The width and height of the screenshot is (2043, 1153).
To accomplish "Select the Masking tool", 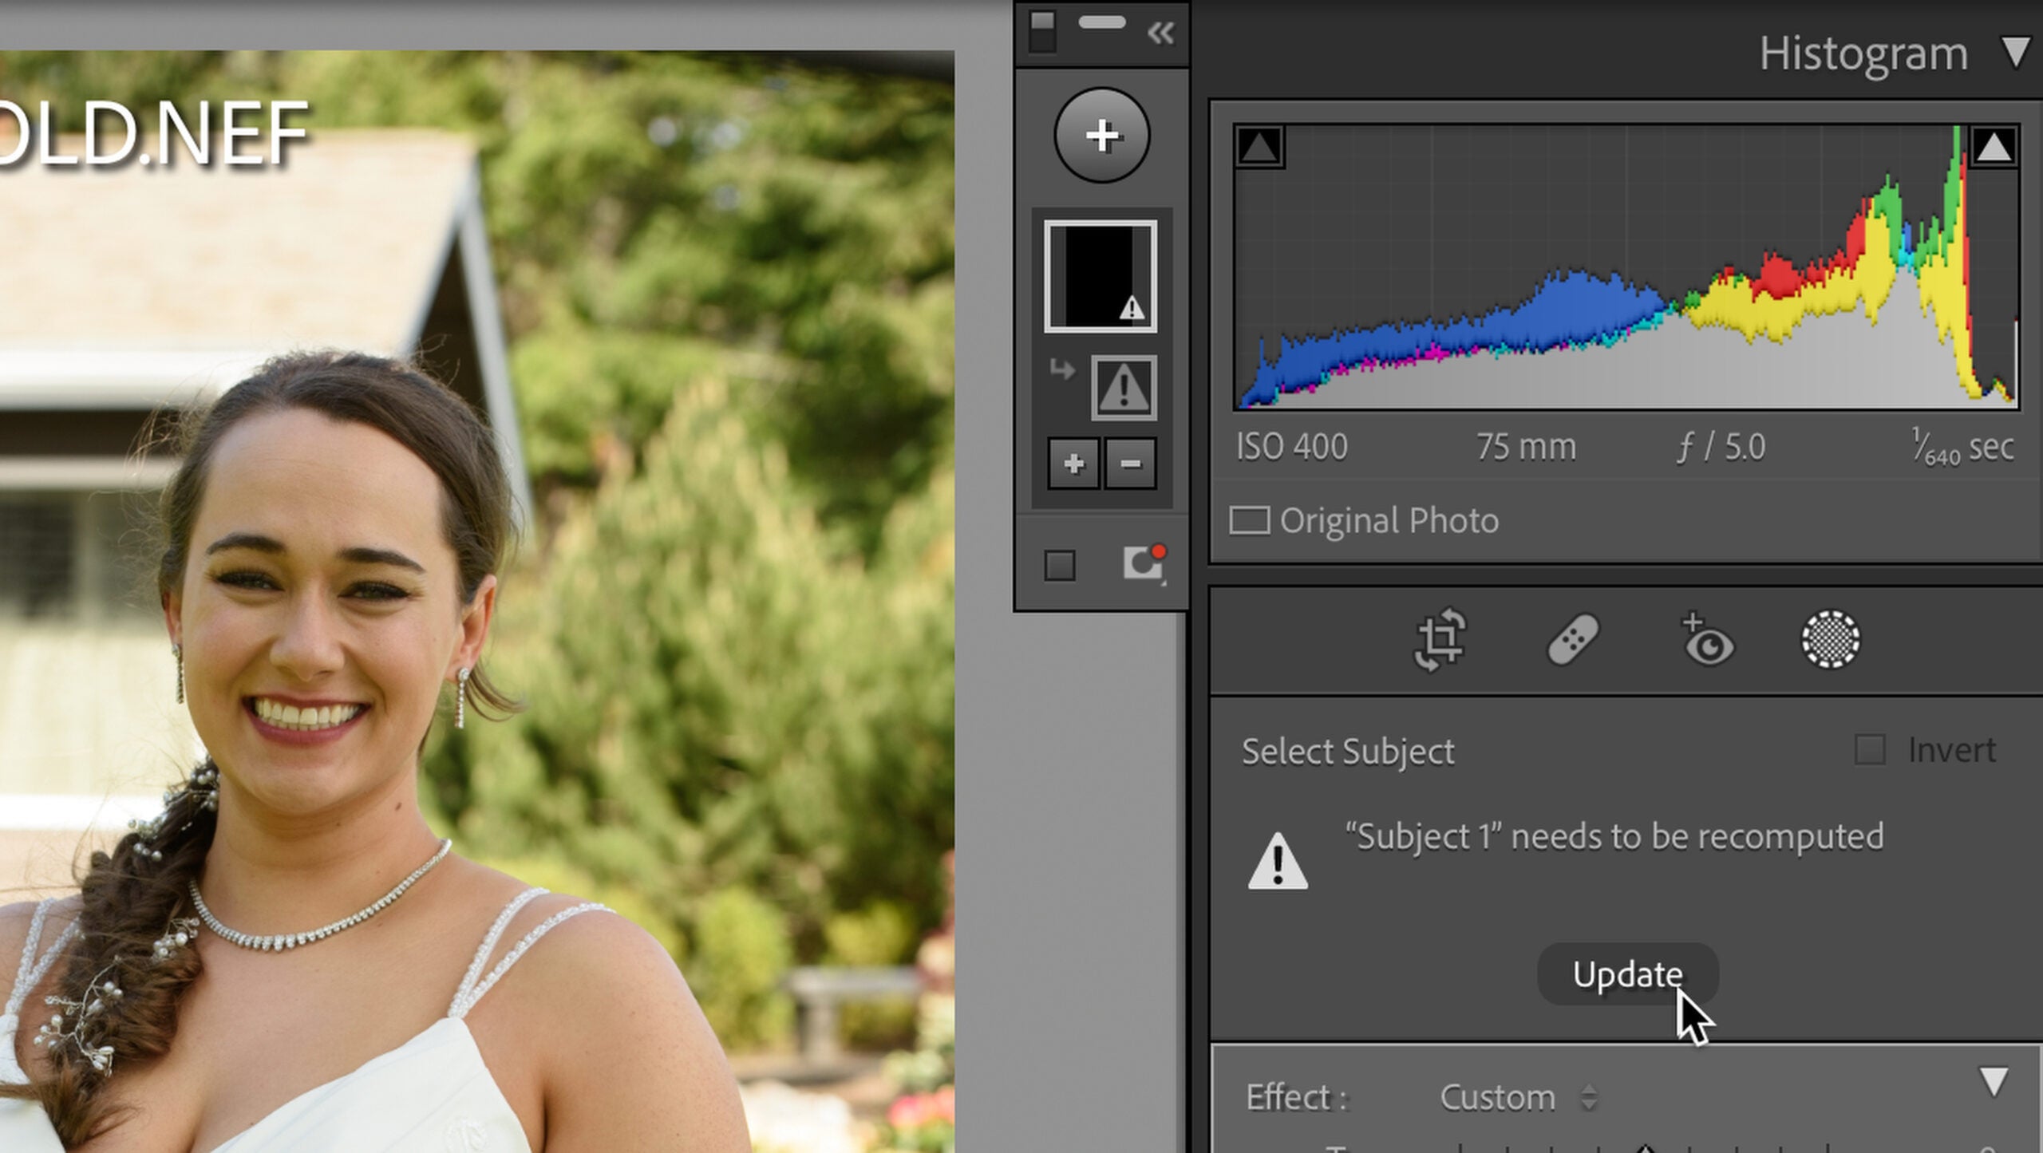I will [x=1831, y=639].
